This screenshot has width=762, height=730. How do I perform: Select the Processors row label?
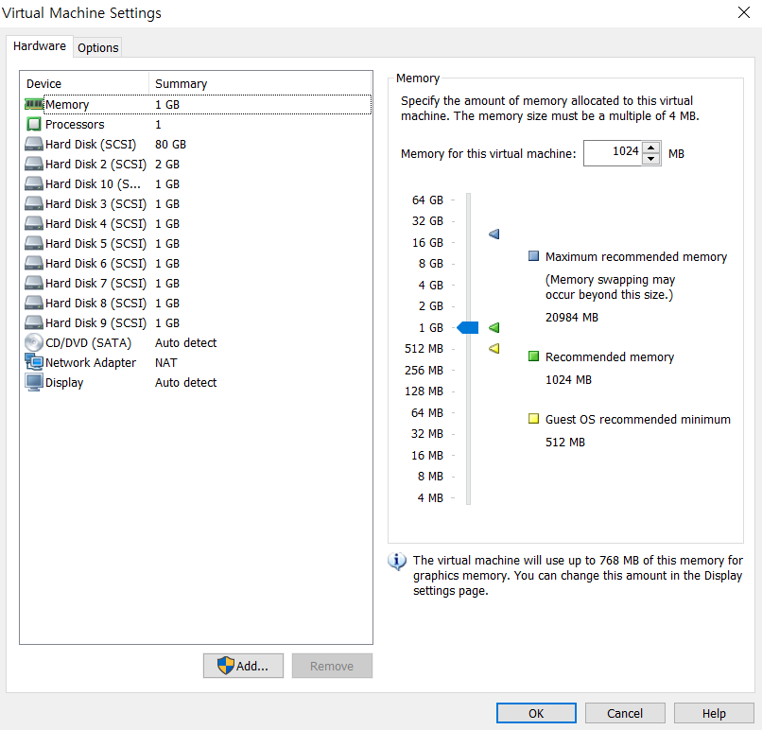coord(75,125)
